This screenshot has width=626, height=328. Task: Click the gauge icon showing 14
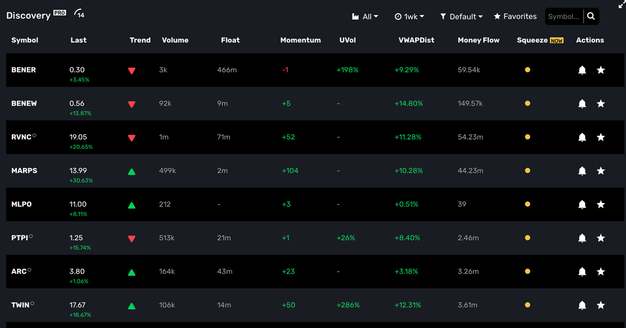pyautogui.click(x=80, y=14)
